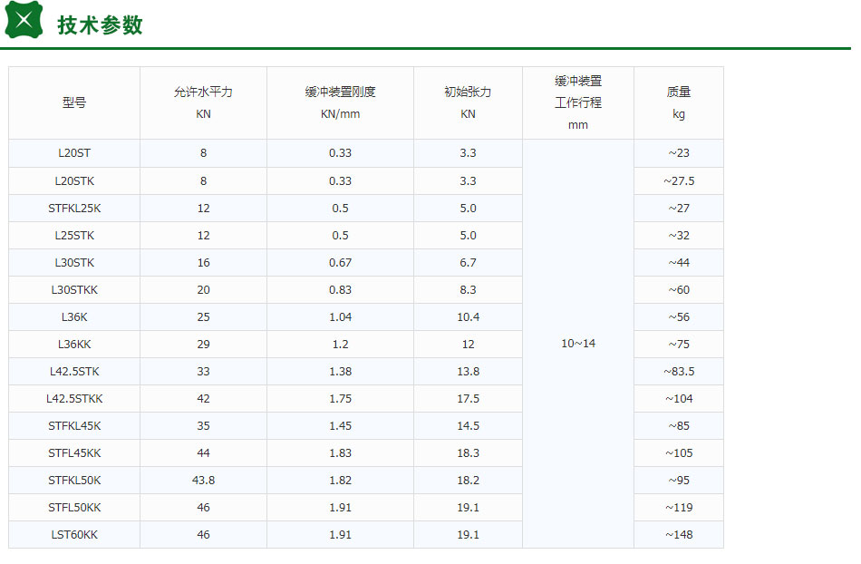Click the ~105 mass value
Screen dimensions: 861x564
[x=679, y=453]
